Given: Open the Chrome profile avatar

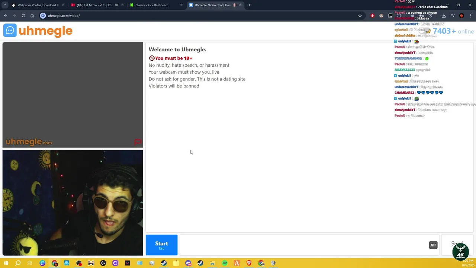Looking at the screenshot, I should 461,16.
